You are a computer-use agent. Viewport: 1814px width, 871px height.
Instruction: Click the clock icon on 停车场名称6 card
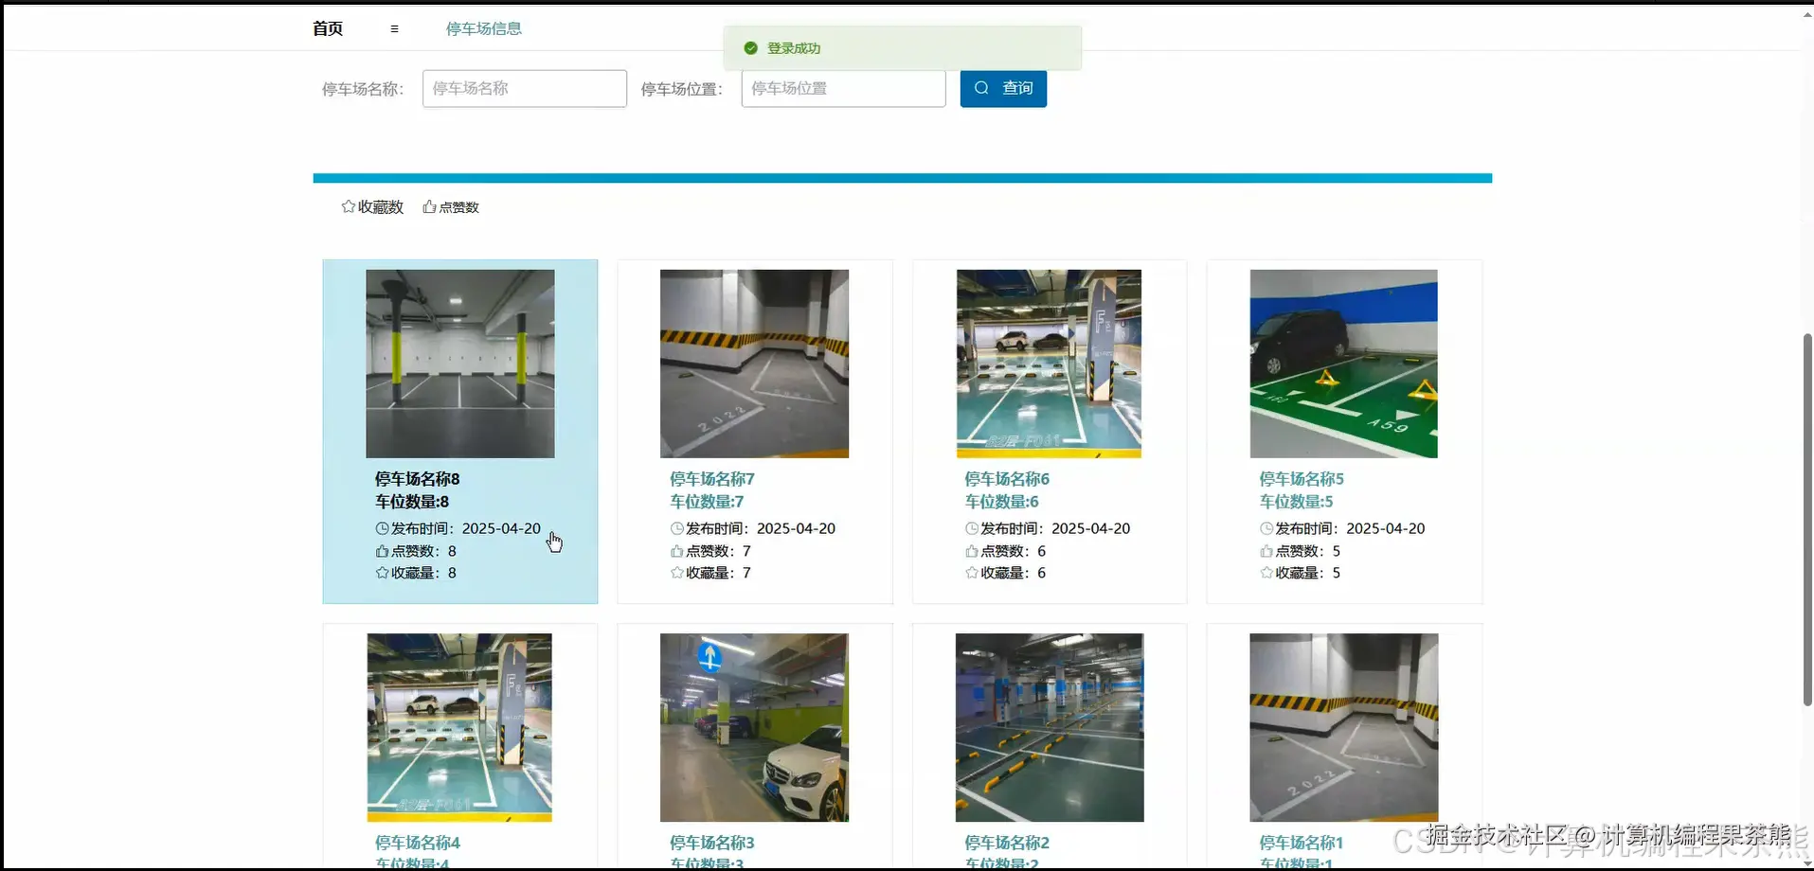[972, 528]
